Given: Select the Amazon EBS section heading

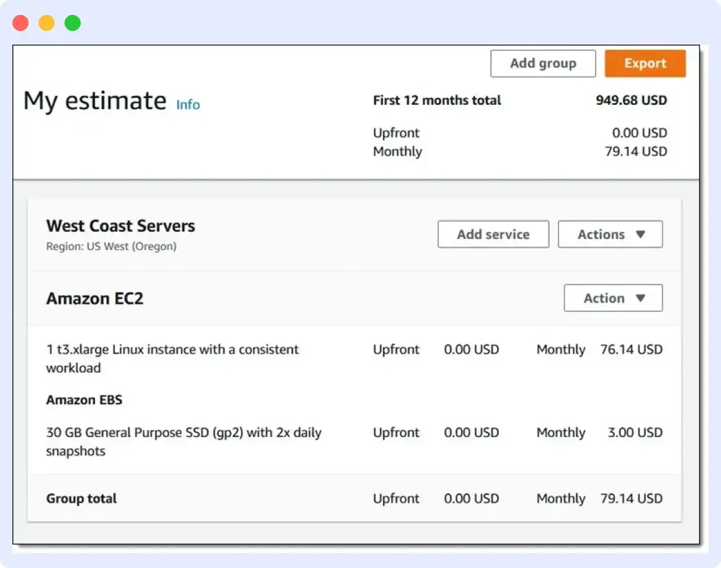Looking at the screenshot, I should (84, 399).
